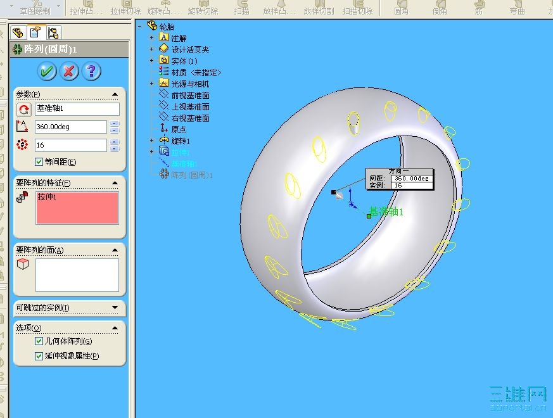Decrease instance count with down spinner

pos(114,148)
